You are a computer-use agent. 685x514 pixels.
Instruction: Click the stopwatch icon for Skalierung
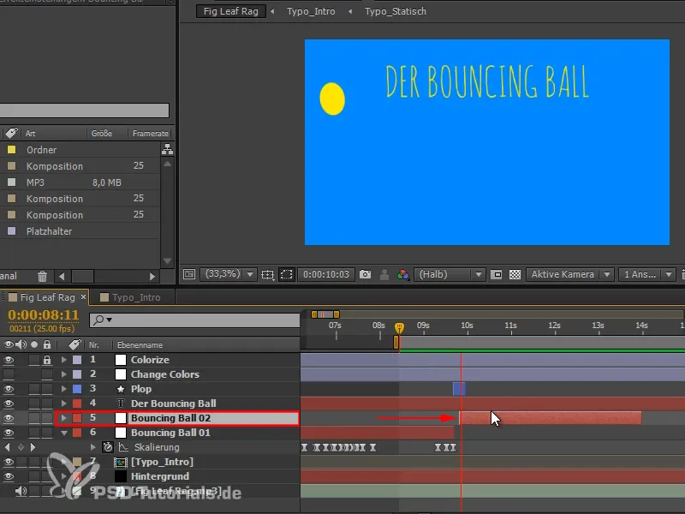coord(108,447)
